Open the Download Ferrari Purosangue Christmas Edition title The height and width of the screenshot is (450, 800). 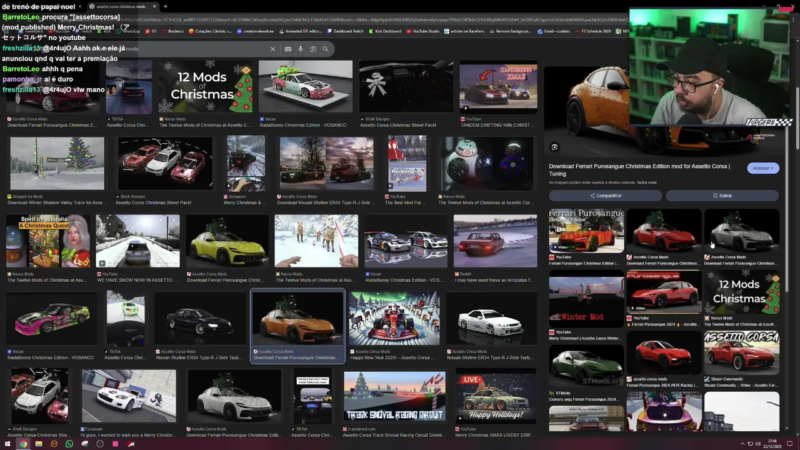point(639,170)
